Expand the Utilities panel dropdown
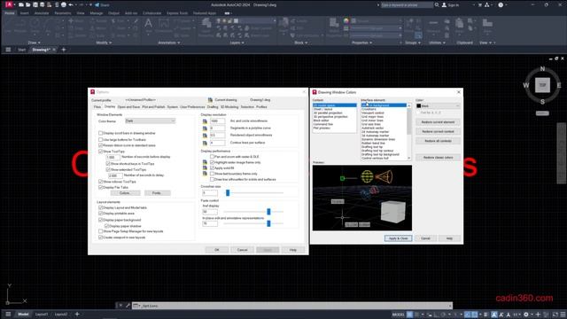 point(437,43)
